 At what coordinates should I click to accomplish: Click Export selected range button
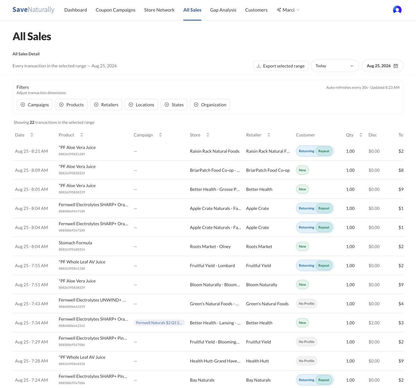tap(281, 66)
